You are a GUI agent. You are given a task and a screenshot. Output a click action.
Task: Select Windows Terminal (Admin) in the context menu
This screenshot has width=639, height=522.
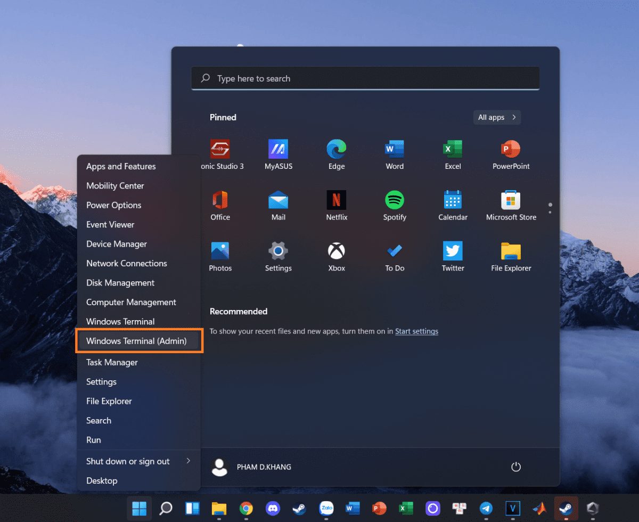click(x=139, y=341)
